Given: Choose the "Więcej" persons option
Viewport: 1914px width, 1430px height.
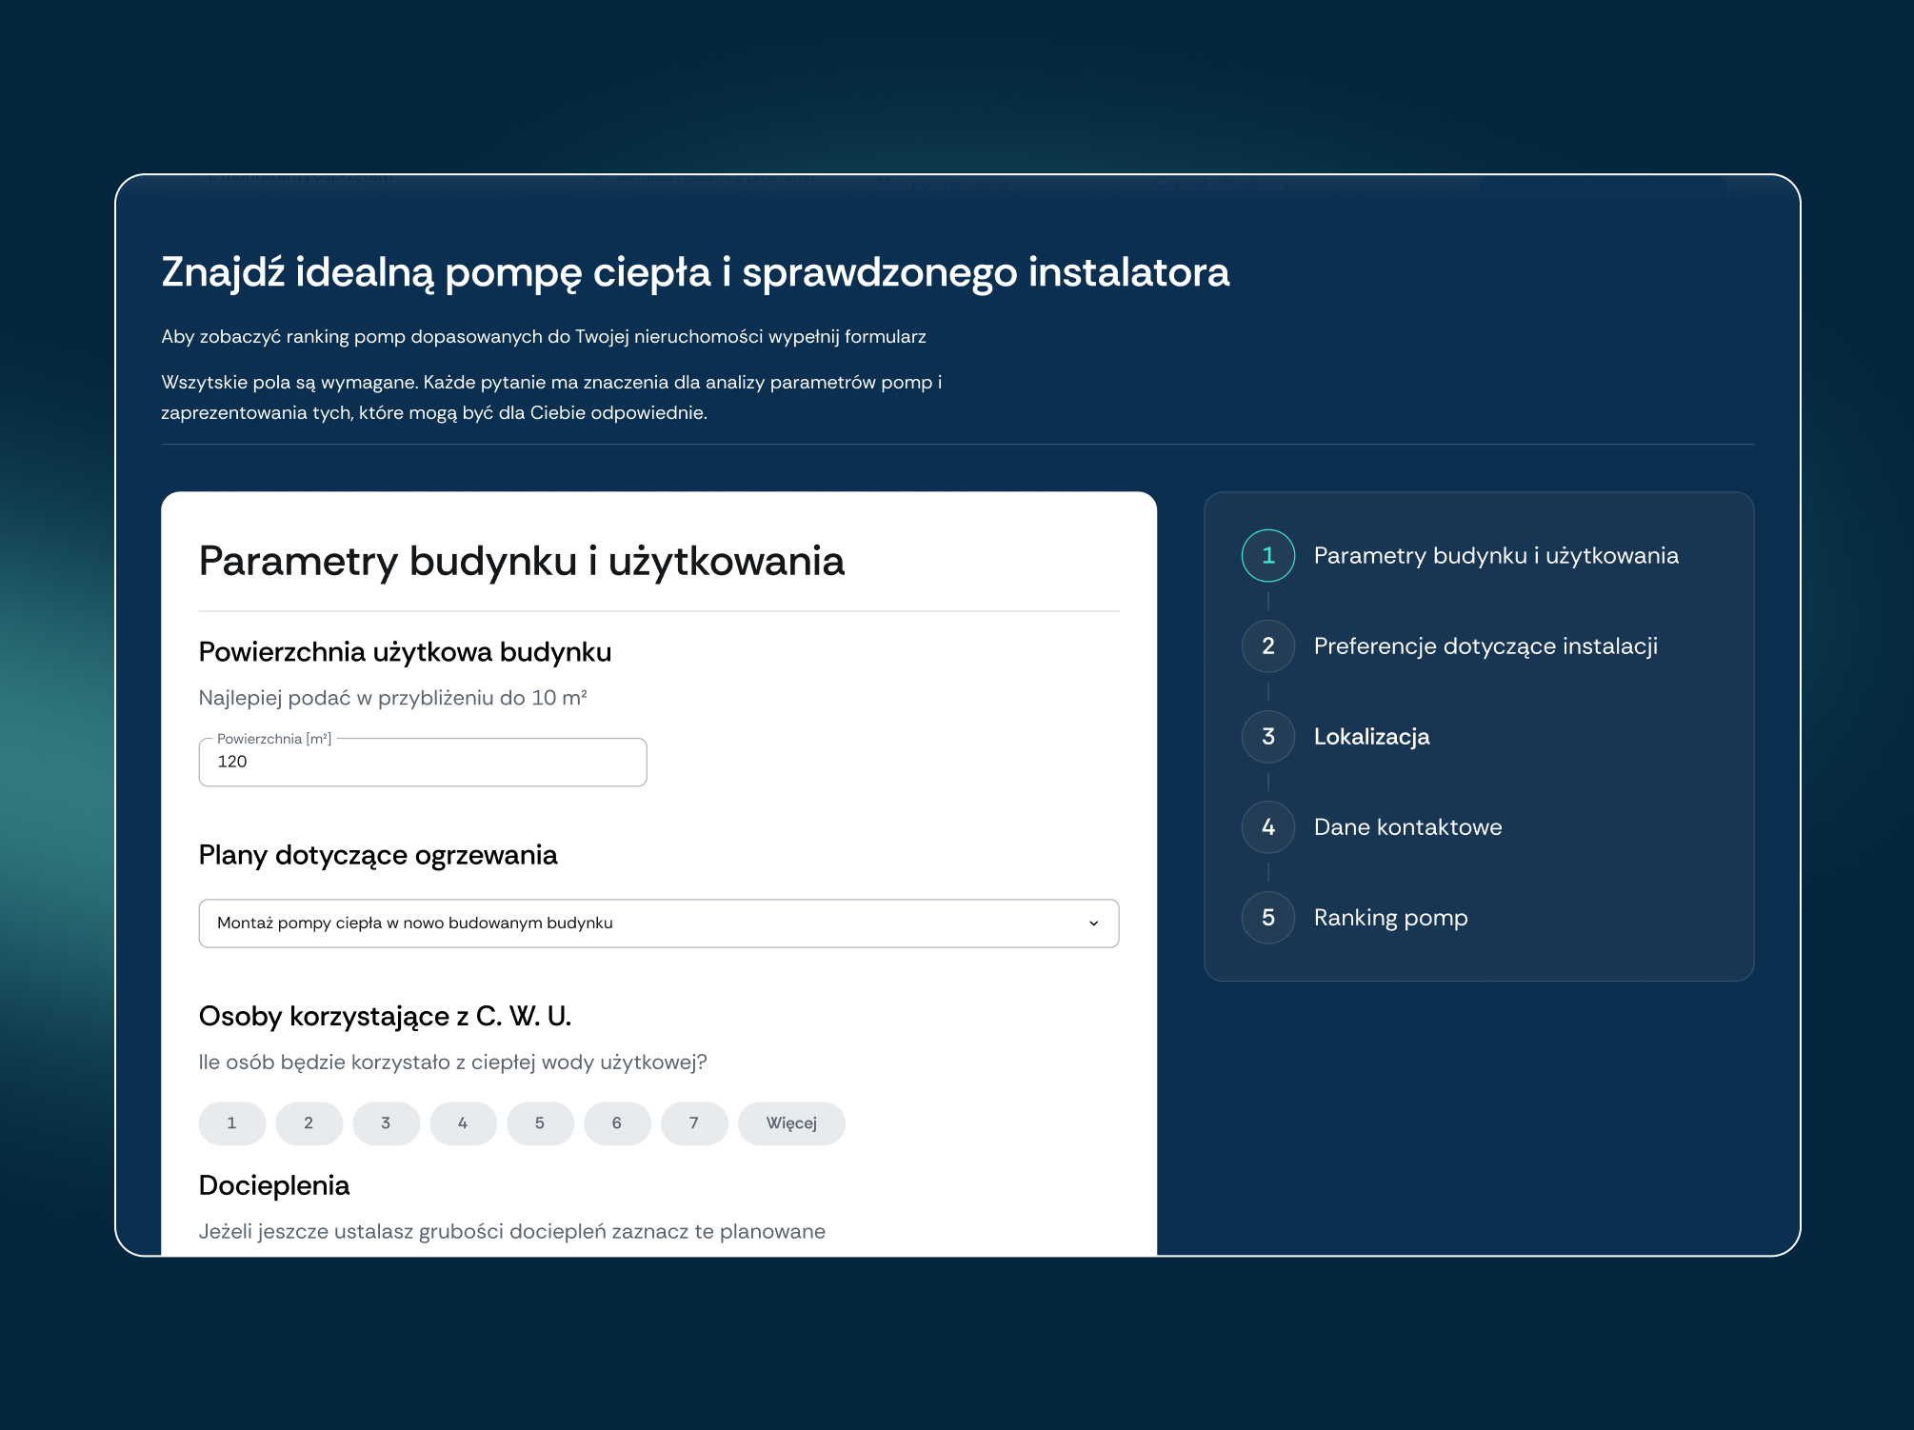Looking at the screenshot, I should coord(790,1123).
